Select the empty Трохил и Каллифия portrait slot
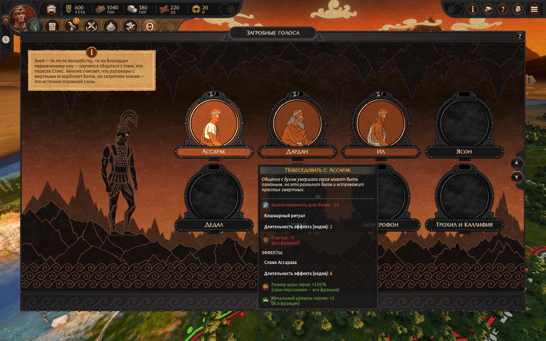This screenshot has height=341, width=546. pyautogui.click(x=464, y=196)
